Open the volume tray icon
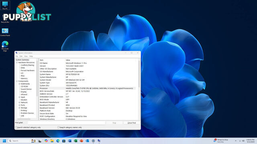The width and height of the screenshot is (257, 144). 243,141
